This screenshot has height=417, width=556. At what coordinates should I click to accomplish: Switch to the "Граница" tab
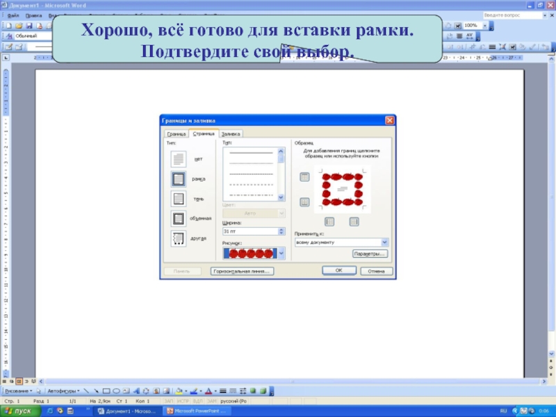point(177,134)
